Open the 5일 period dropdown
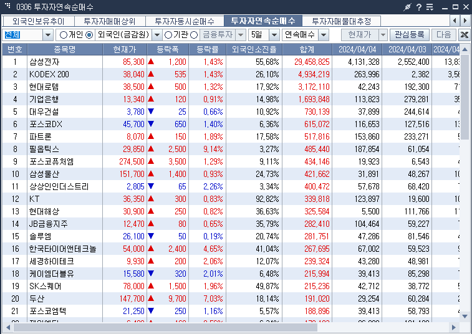The height and width of the screenshot is (334, 472). (x=274, y=35)
